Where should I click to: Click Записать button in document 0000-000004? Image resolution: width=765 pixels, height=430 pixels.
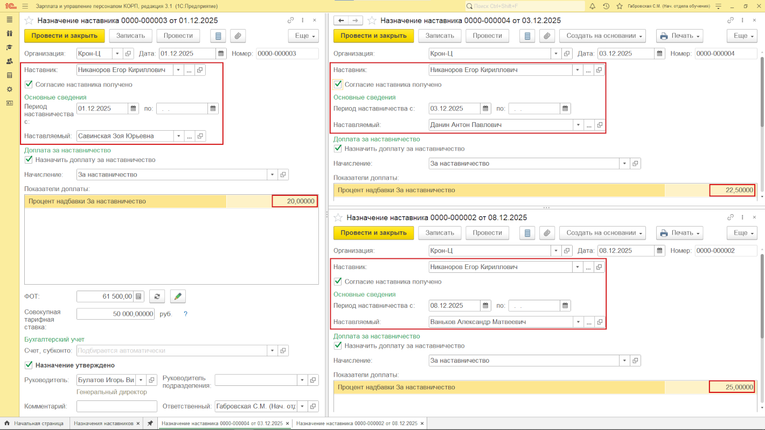click(x=440, y=36)
